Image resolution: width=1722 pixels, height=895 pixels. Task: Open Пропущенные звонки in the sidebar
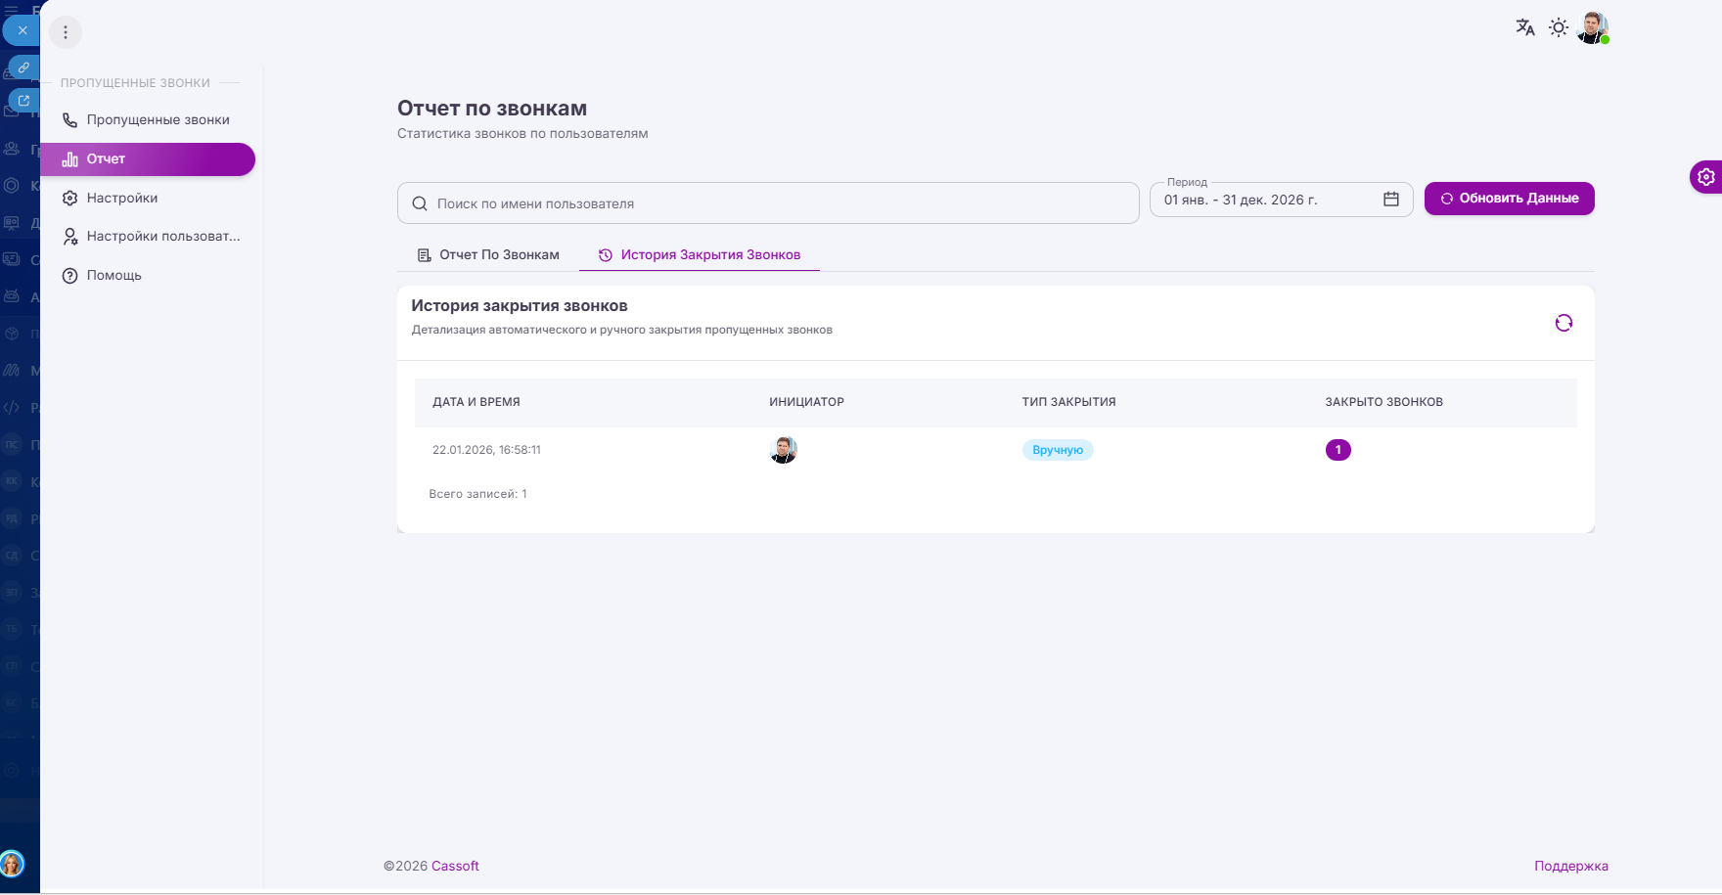[x=158, y=120]
